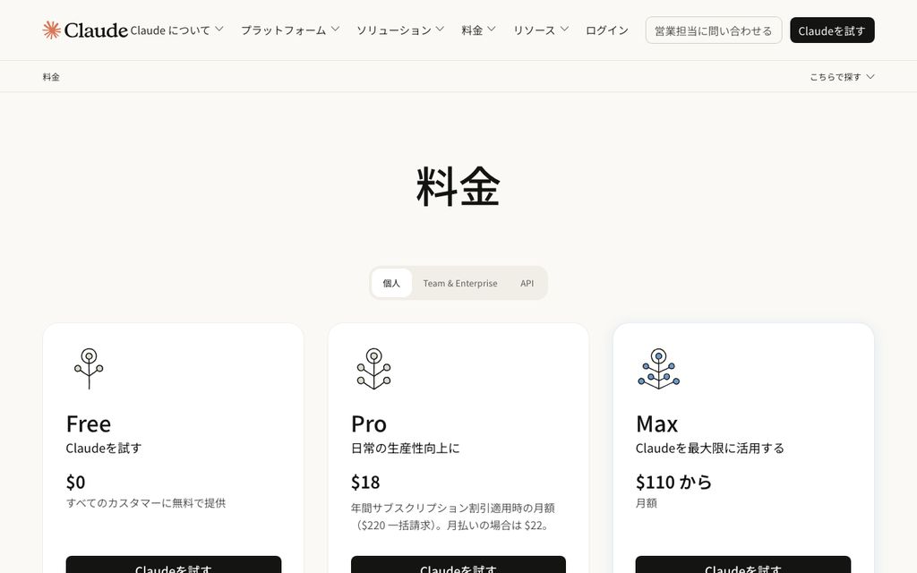The height and width of the screenshot is (573, 917).
Task: Click the 料金 breadcrumb text
Action: [x=51, y=77]
